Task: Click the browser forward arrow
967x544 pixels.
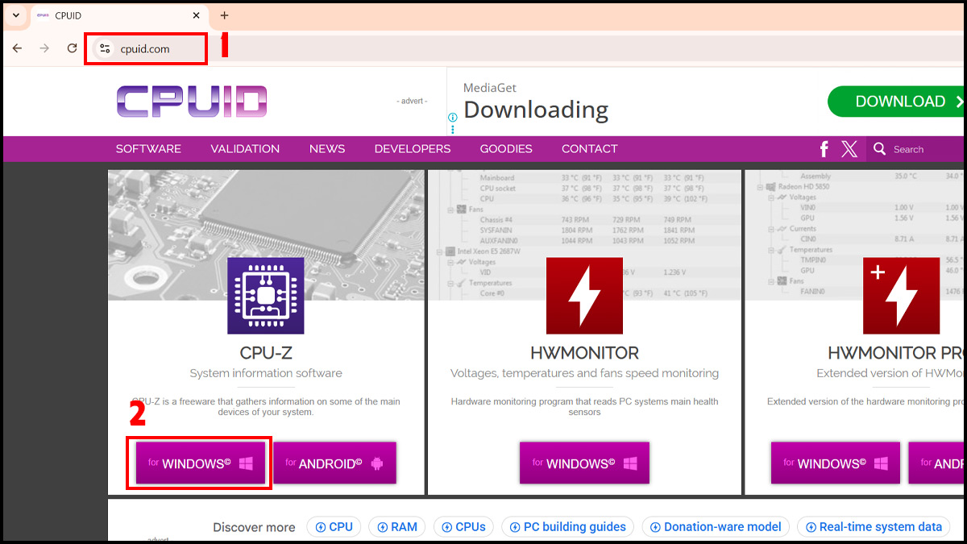Action: point(44,48)
